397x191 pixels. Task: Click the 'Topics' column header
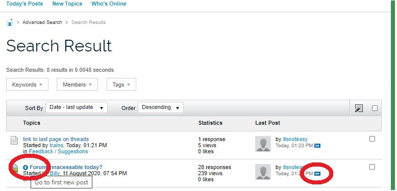point(32,123)
